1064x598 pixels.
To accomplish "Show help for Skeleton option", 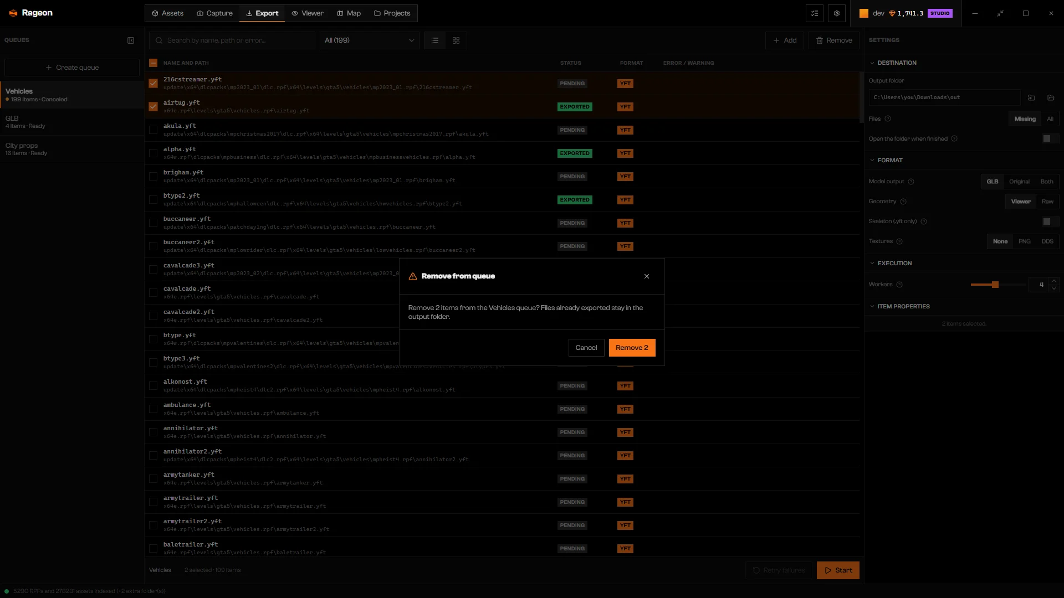I will (x=924, y=221).
